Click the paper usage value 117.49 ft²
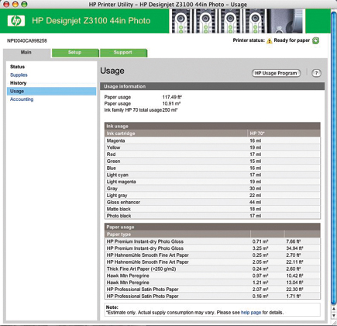337x326 pixels. [172, 97]
